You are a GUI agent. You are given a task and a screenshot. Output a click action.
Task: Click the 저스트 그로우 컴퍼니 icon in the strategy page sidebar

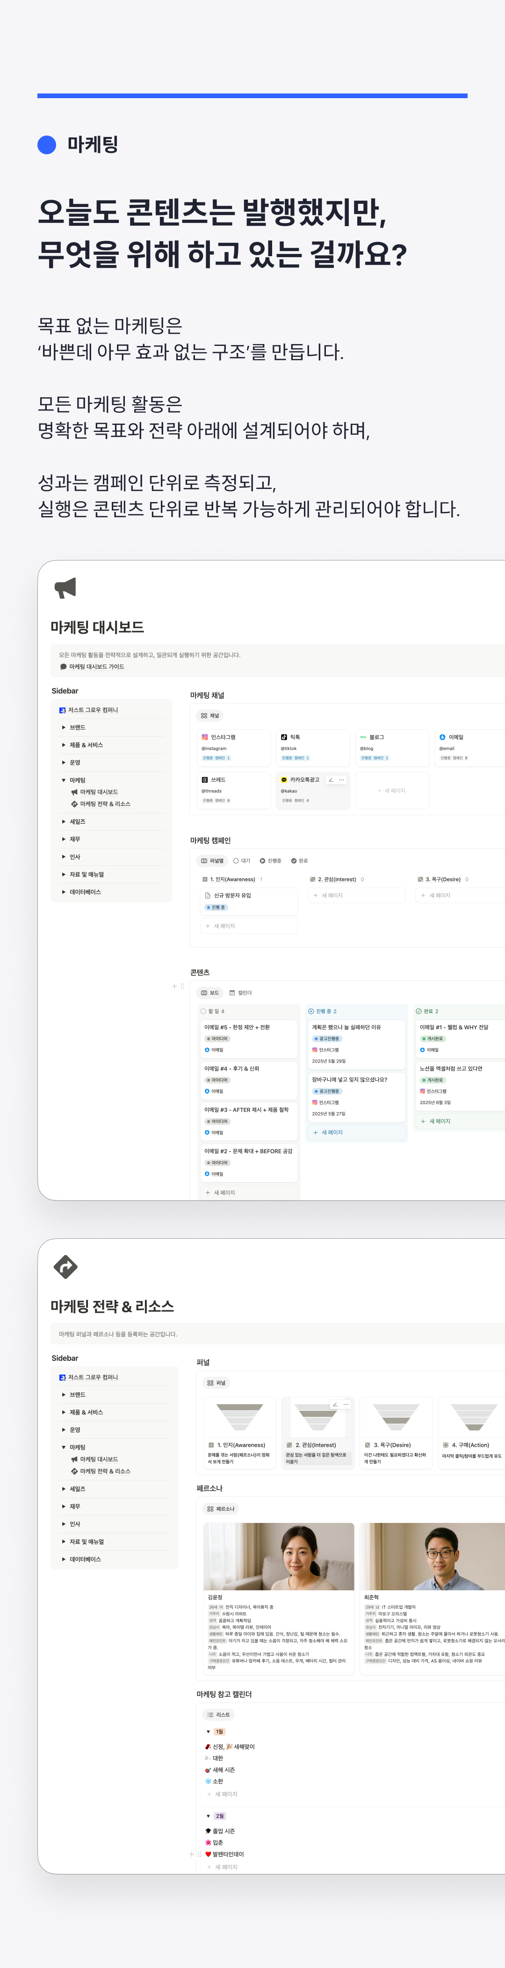pyautogui.click(x=63, y=1378)
